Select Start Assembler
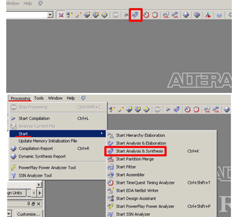This screenshot has height=217, width=246. coord(162,175)
